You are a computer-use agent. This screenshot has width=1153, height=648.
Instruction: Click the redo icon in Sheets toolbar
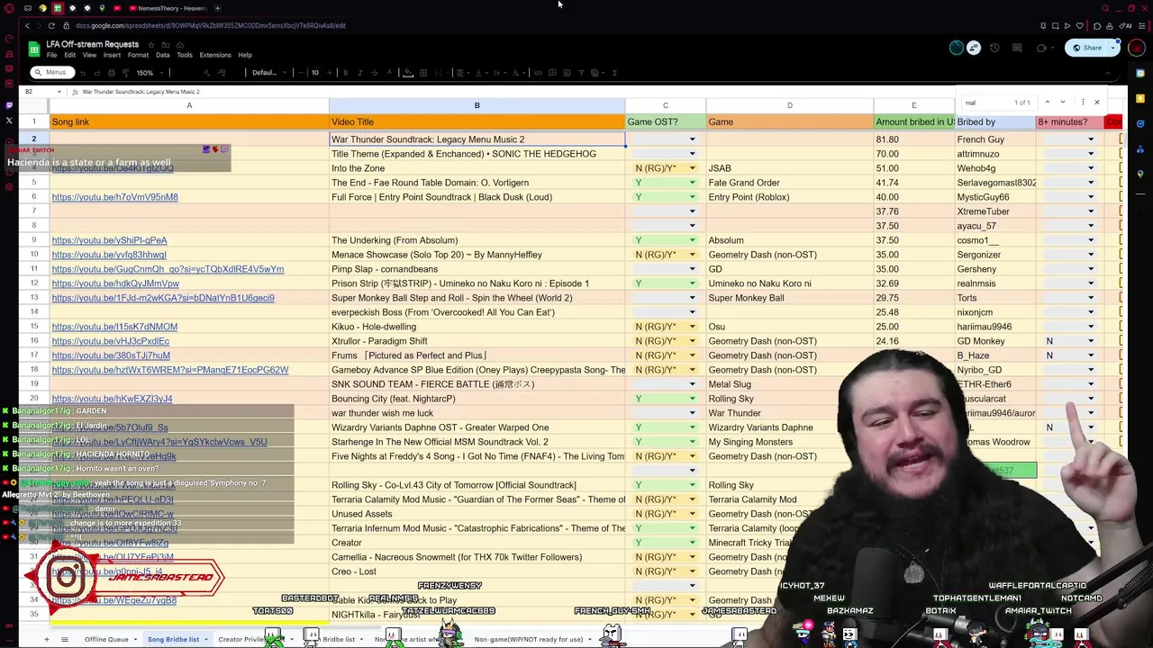click(97, 73)
